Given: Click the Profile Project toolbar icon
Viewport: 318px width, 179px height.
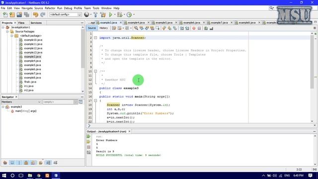Looking at the screenshot, I should click(x=129, y=14).
